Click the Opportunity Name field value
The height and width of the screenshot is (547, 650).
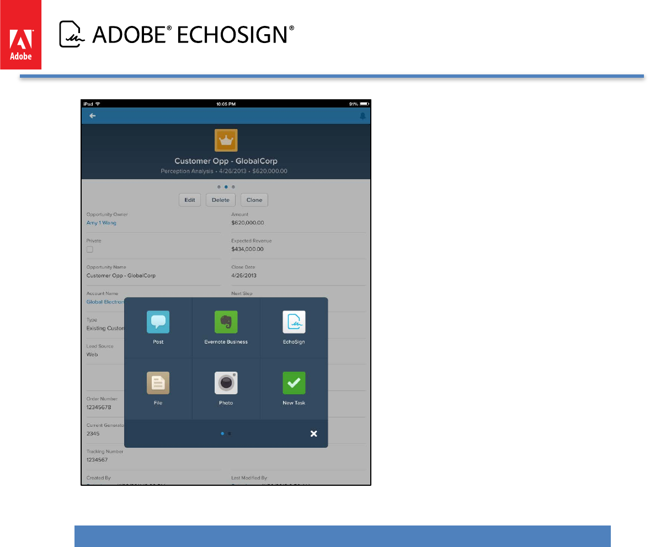point(121,276)
